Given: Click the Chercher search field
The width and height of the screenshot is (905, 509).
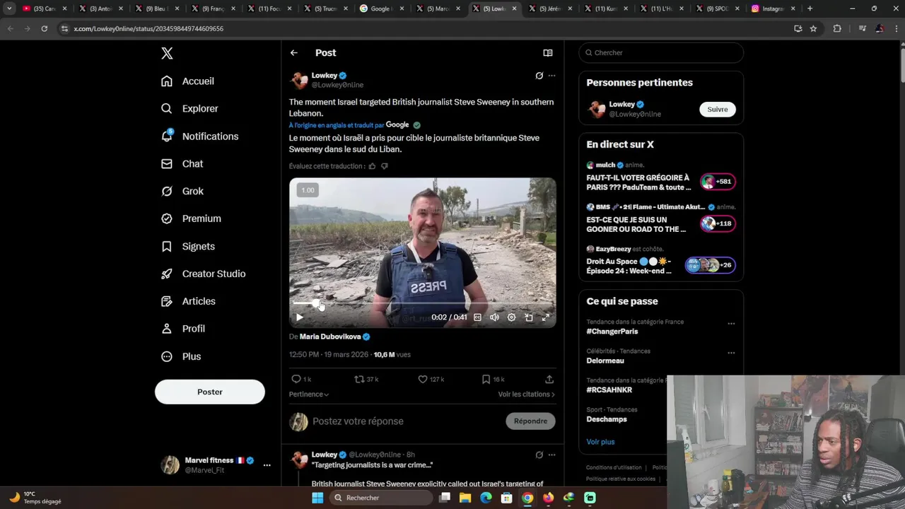Looking at the screenshot, I should pos(661,53).
